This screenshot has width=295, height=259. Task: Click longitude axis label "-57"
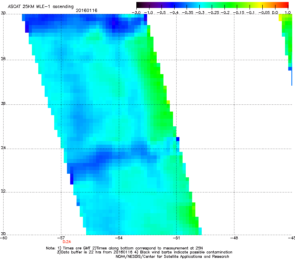click(x=61, y=238)
